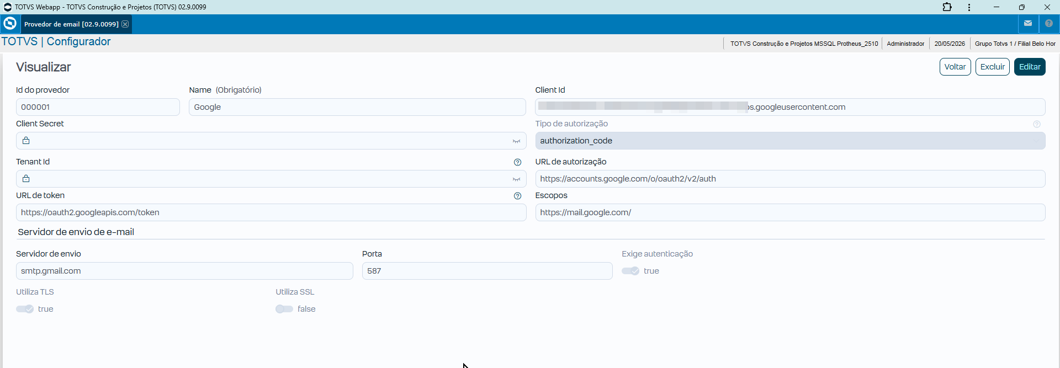Click Grupo Totvs 1 / Filial Belo Hor label
The image size is (1060, 368).
1015,44
